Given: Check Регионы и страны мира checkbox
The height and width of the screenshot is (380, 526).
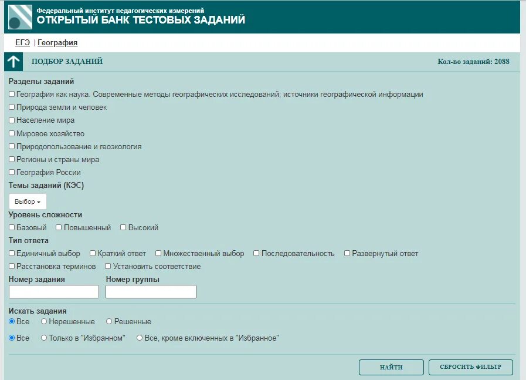Looking at the screenshot, I should (12, 159).
